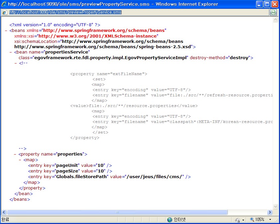Viewport: 280px width, 224px height.
Task: Minimize the Internet Explorer window
Action: point(259,4)
